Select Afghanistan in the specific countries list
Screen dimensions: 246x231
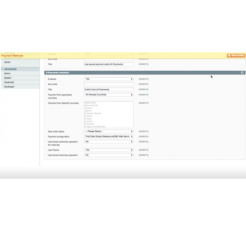90,103
